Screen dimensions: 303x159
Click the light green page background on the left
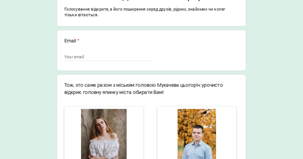click(28, 79)
